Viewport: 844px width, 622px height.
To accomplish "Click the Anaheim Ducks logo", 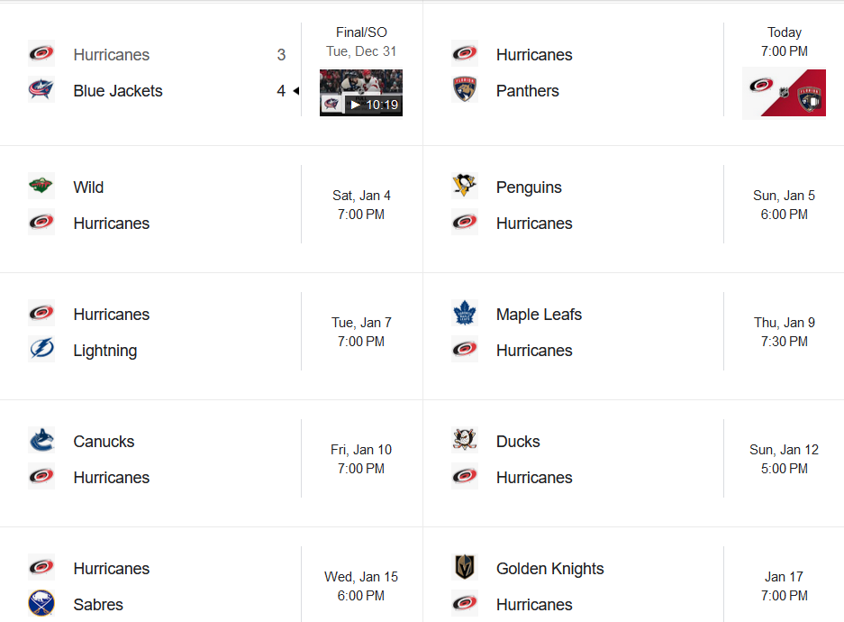I will tap(465, 441).
